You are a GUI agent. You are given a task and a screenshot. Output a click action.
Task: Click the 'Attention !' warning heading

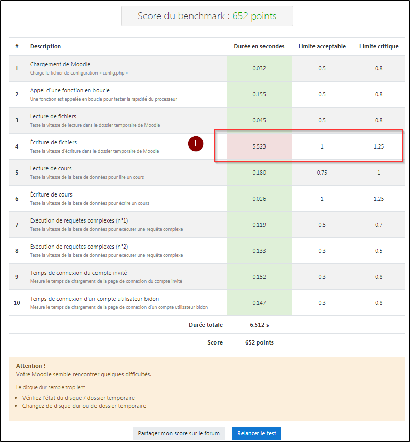[31, 366]
